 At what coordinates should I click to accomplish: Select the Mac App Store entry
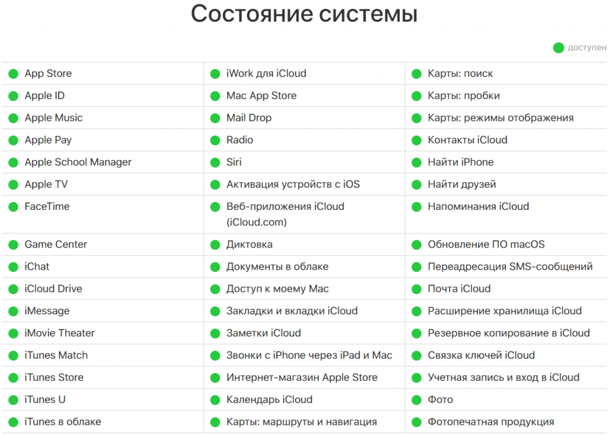point(261,96)
